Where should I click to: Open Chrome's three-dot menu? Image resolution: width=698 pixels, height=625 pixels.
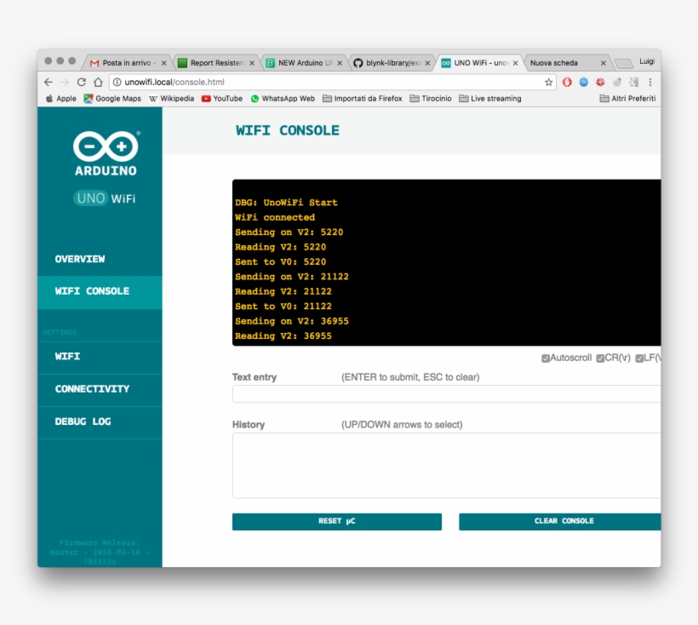[649, 82]
